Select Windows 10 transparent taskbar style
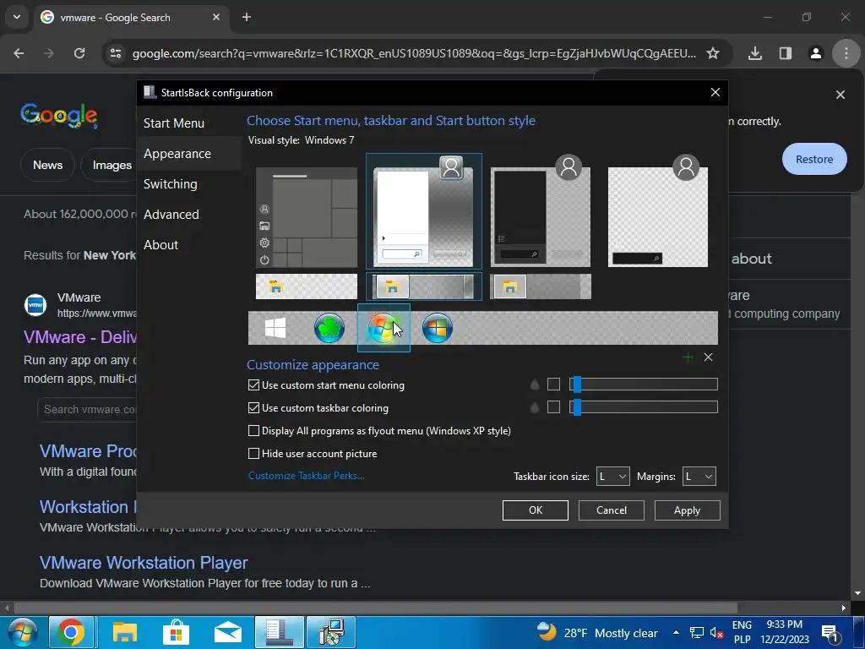This screenshot has height=649, width=865. pyautogui.click(x=307, y=286)
